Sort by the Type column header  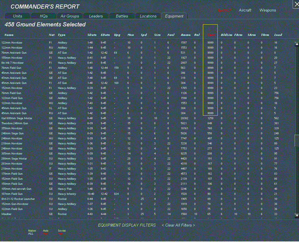(62, 35)
